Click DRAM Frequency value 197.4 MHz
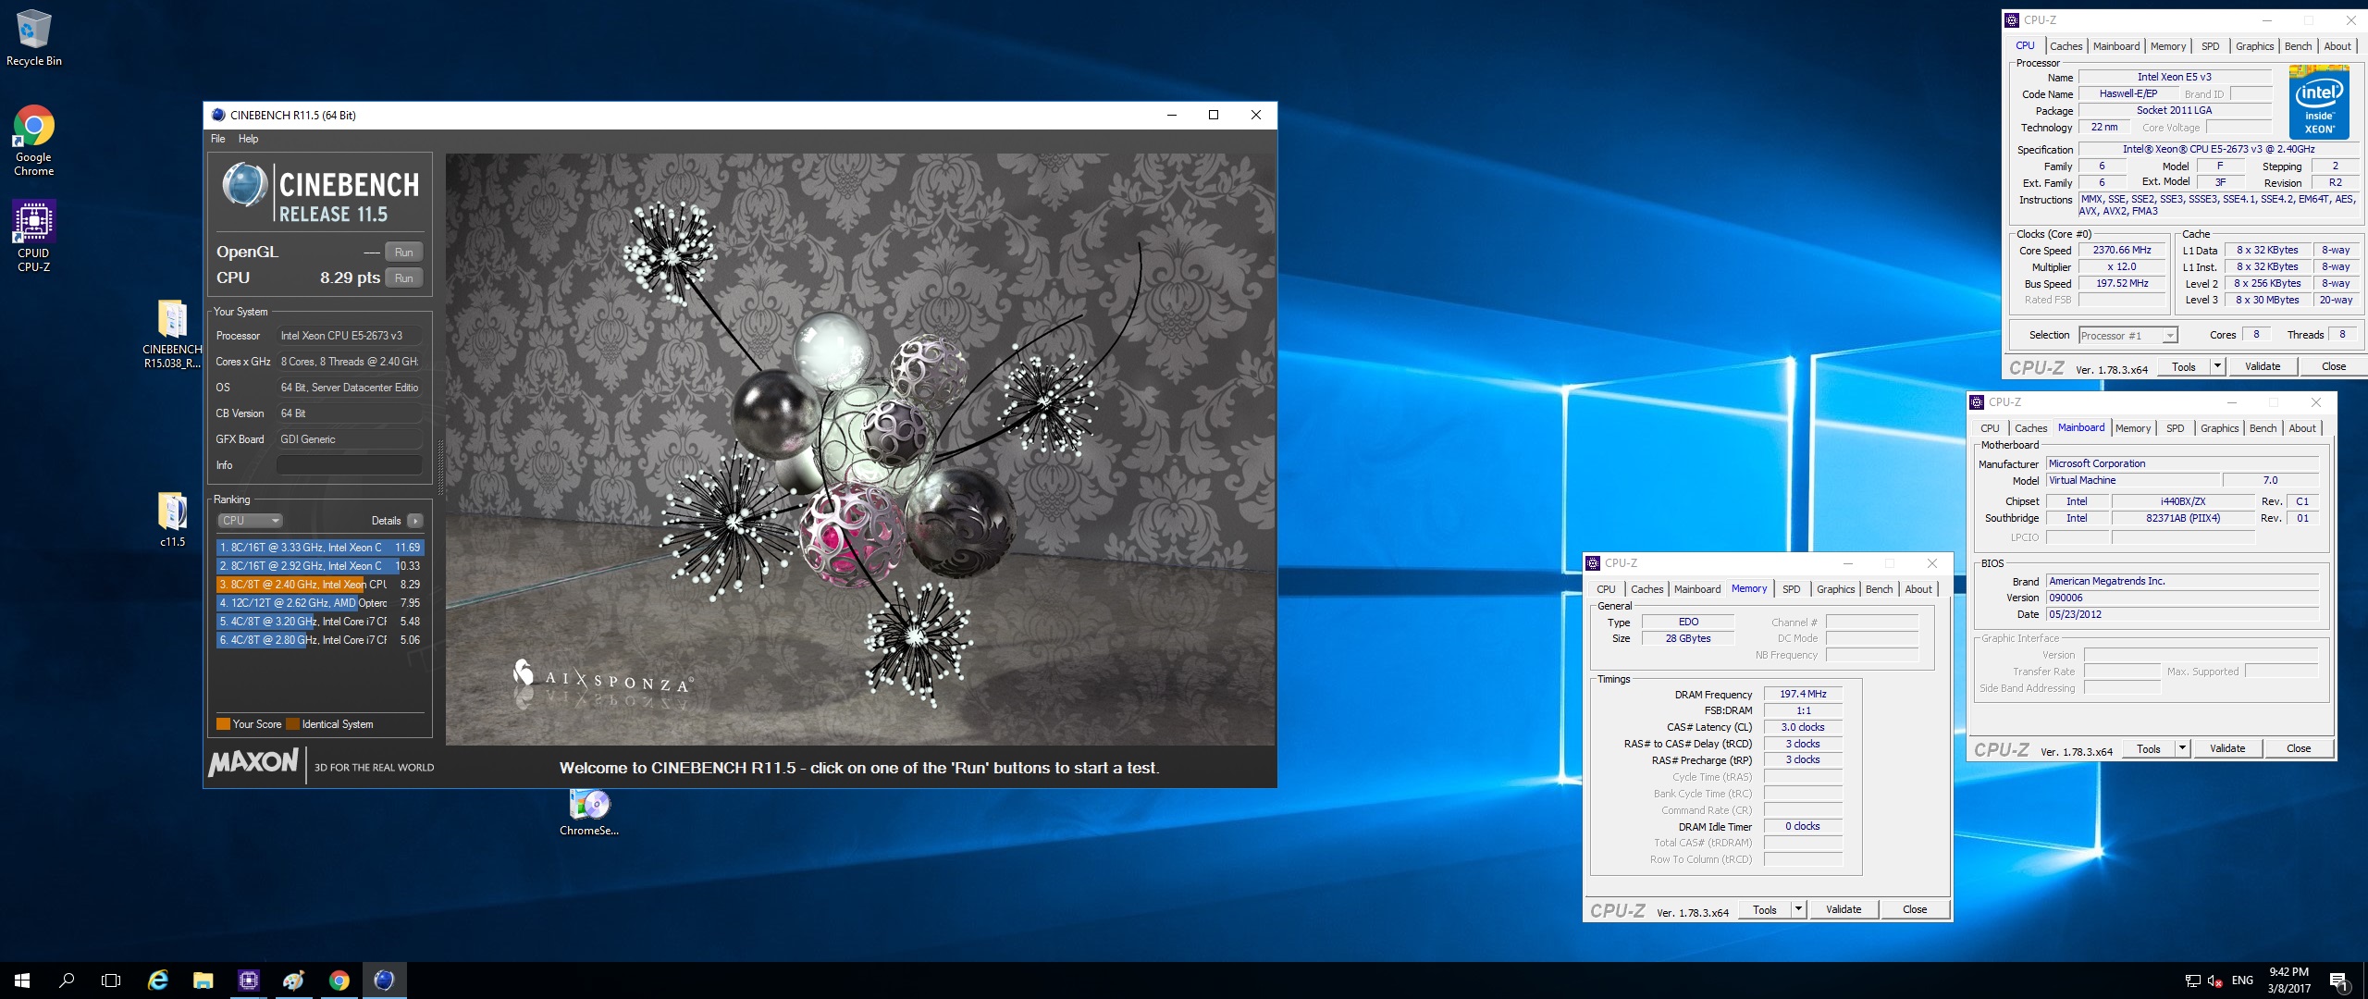Viewport: 2368px width, 999px height. tap(1803, 694)
